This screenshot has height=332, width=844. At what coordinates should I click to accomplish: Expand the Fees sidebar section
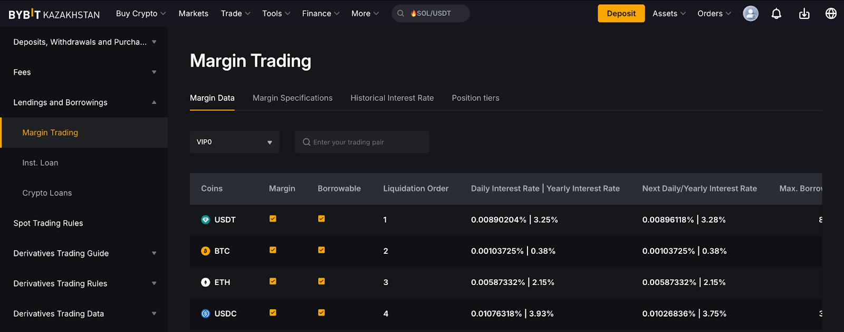[x=83, y=72]
